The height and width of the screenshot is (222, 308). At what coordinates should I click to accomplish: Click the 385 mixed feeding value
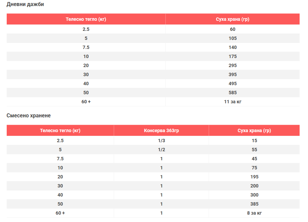(254, 204)
